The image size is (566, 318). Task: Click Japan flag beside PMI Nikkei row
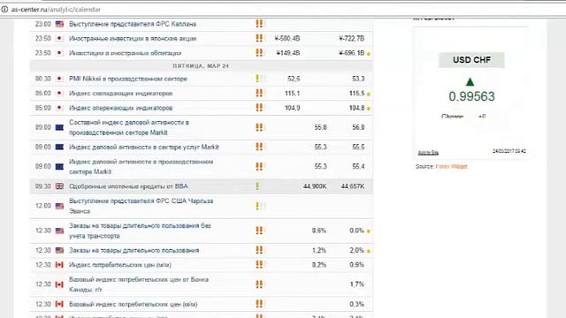click(x=59, y=79)
